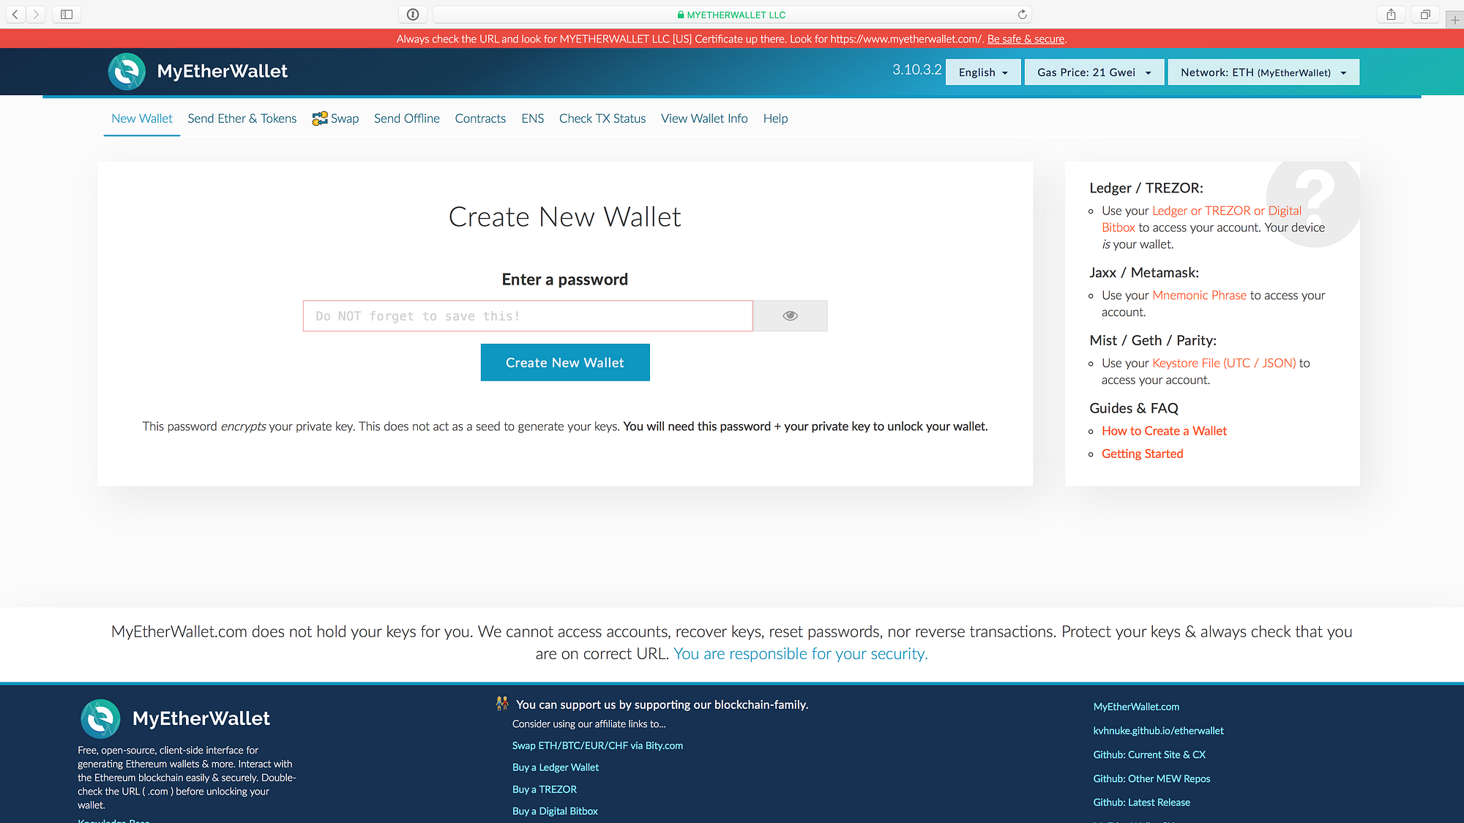The image size is (1464, 823).
Task: Click the 'Create New Wallet' page heading
Action: (x=565, y=217)
